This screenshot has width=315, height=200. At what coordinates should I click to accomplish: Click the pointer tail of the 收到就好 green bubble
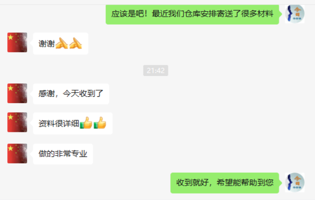point(280,182)
